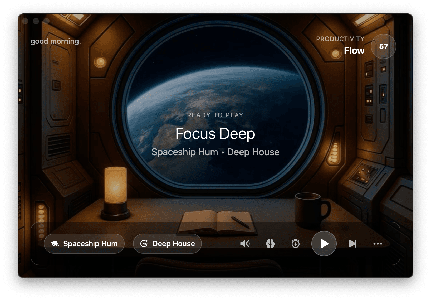This screenshot has width=431, height=300.
Task: Open the Deep House genre selector
Action: [167, 244]
